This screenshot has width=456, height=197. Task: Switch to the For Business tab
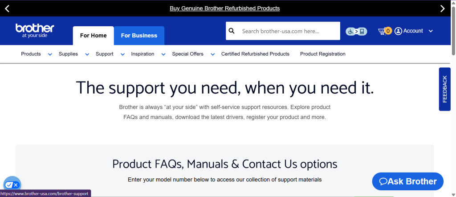click(139, 36)
